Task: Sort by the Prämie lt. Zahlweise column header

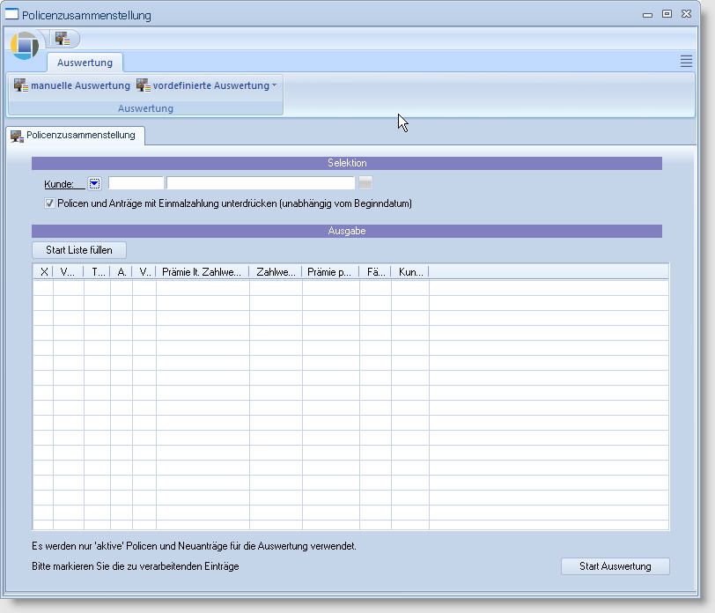Action: 202,272
